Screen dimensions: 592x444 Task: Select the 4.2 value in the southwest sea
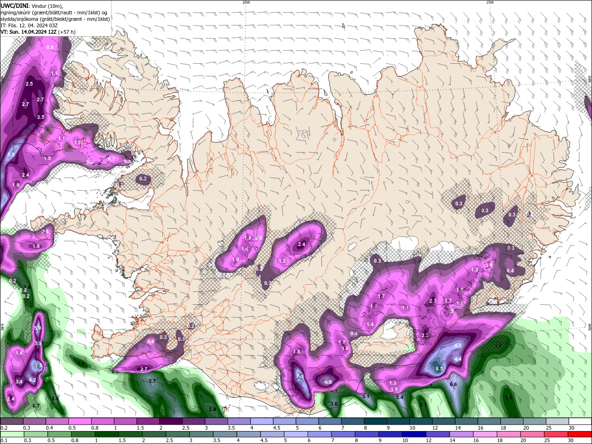(32, 380)
